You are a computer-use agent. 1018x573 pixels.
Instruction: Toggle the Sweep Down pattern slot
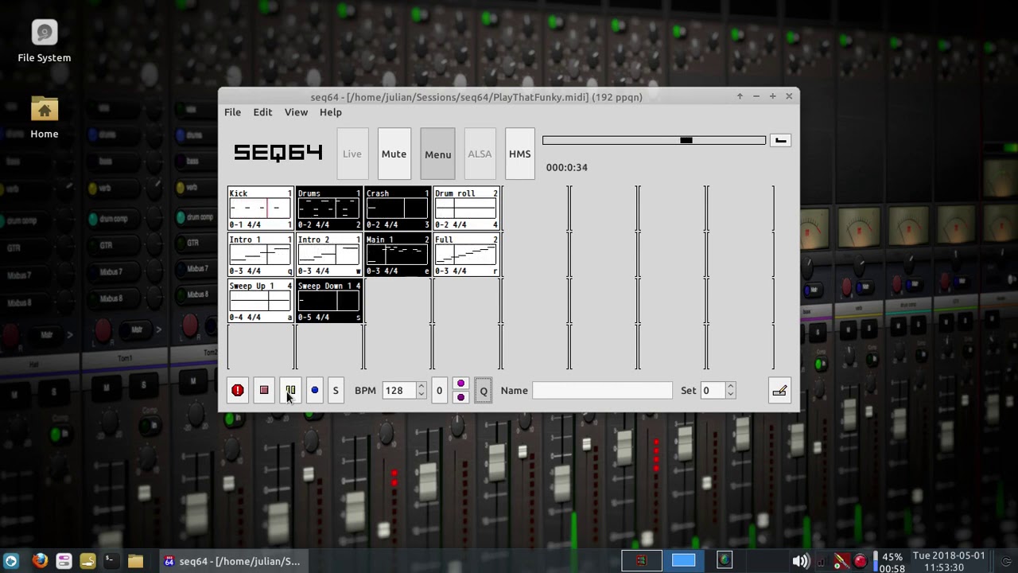point(328,301)
